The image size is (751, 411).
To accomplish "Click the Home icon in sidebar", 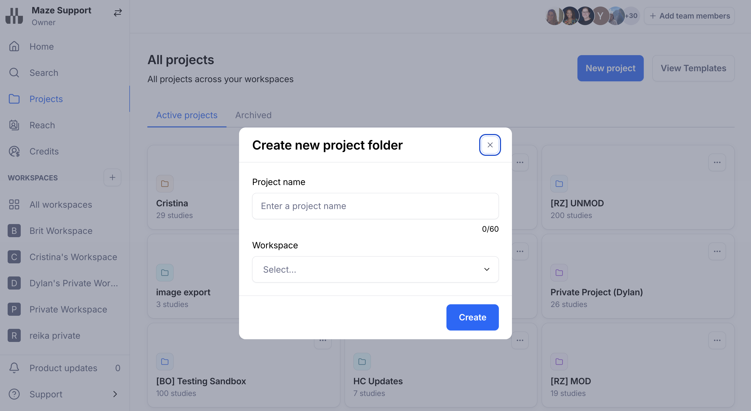I will 14,46.
